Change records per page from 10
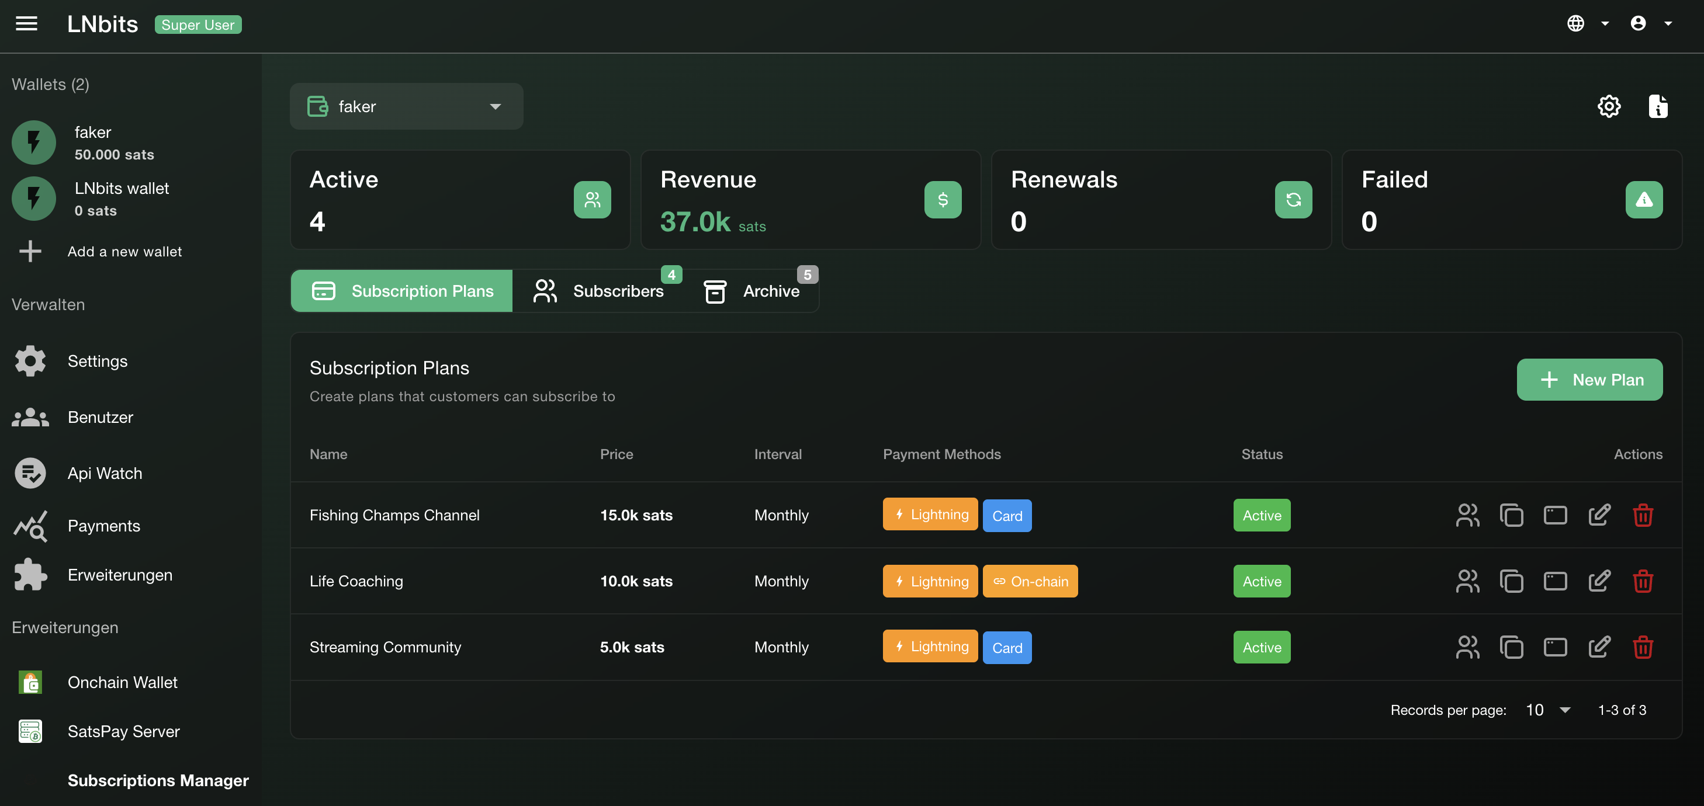Screen dimensions: 1704x806 [1547, 710]
